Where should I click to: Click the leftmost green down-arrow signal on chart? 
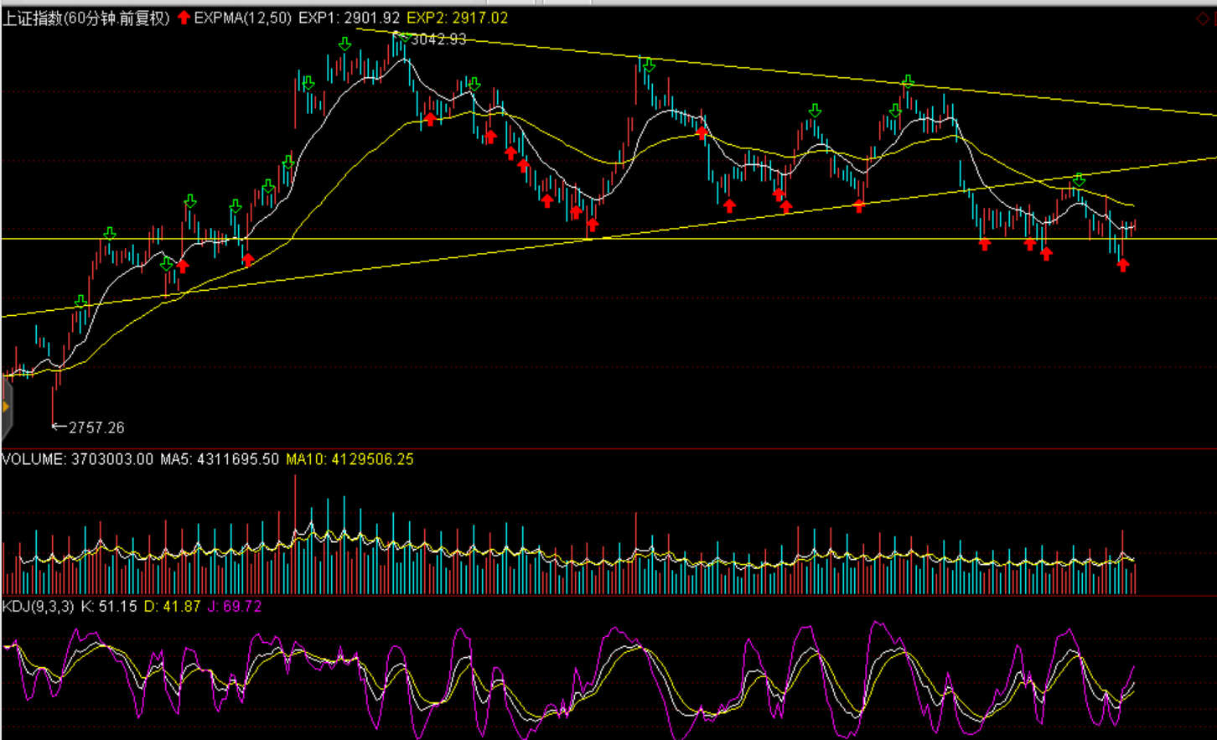(x=80, y=302)
